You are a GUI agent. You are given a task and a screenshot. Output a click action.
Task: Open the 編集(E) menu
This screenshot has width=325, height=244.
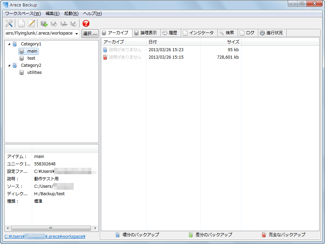pyautogui.click(x=52, y=14)
